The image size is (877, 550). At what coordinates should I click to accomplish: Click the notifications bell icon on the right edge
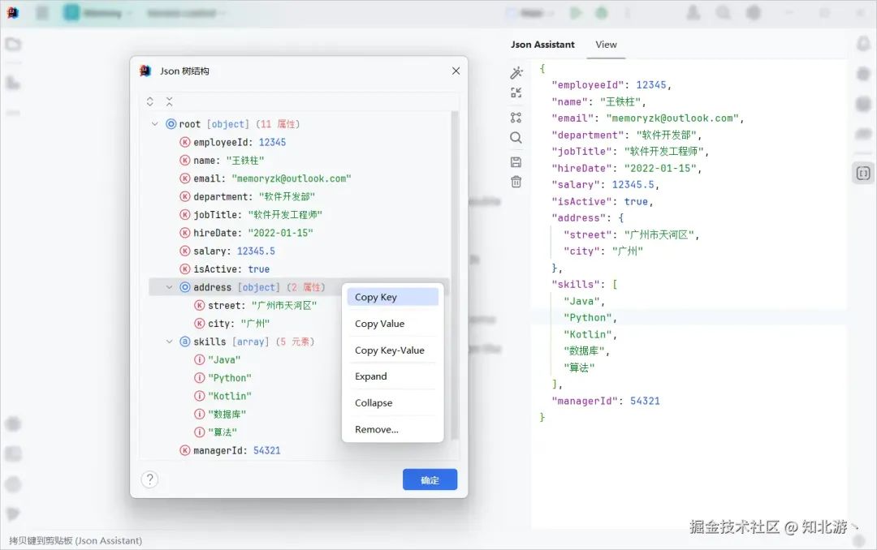tap(862, 45)
